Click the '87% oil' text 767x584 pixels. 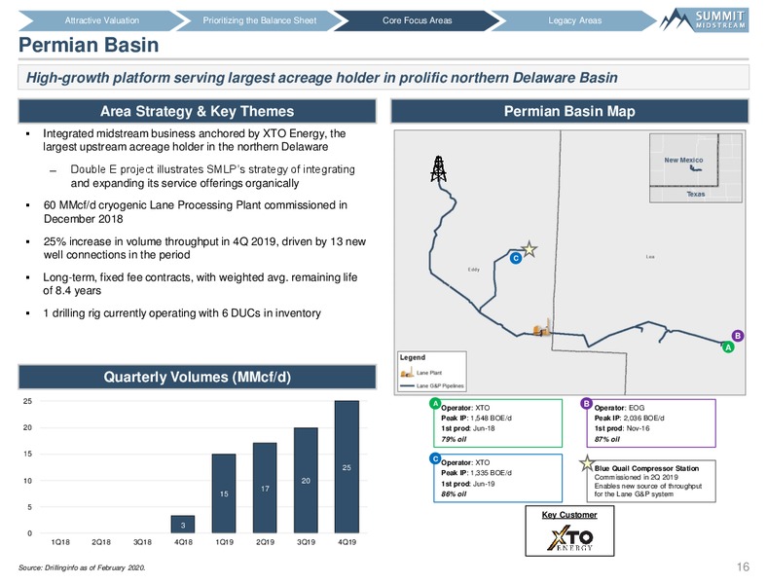point(607,439)
